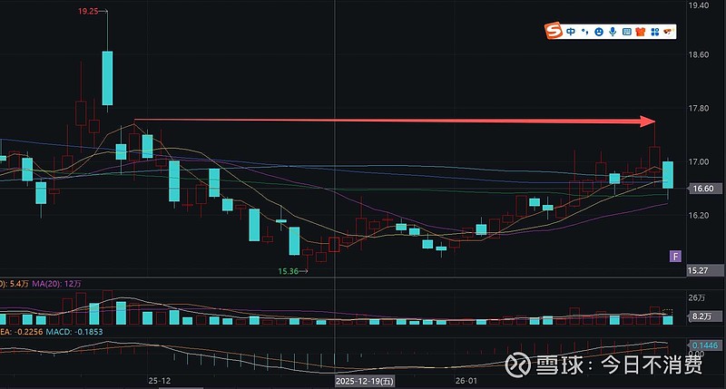Click the 25-12 month label on time axis
Screen dimensions: 726x389
(160, 381)
